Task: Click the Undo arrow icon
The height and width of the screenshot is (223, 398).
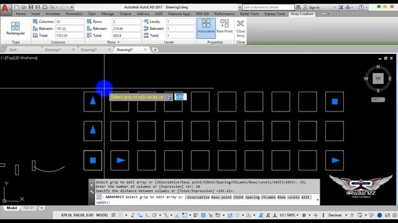Action: (52, 7)
